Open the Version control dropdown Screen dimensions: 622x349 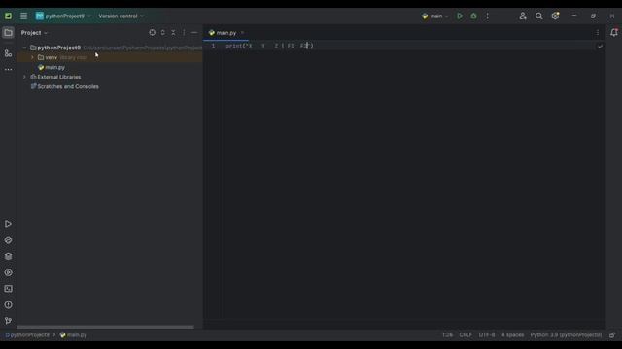click(x=121, y=16)
